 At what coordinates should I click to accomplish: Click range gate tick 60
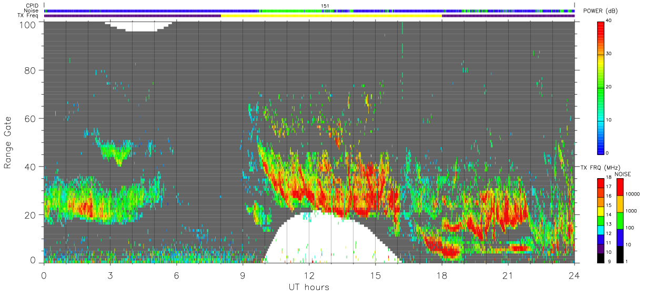[29, 118]
